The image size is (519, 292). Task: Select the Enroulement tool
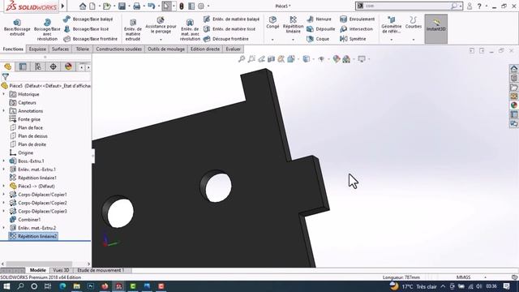[357, 19]
